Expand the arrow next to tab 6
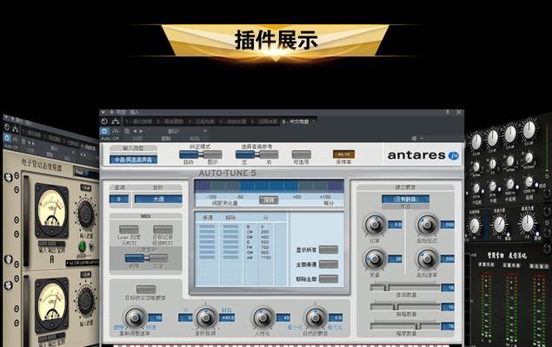Viewport: 552px width, 347px height. pos(313,121)
